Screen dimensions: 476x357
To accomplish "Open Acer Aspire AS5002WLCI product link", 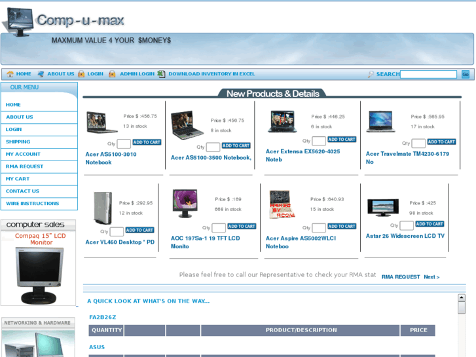I will point(301,242).
